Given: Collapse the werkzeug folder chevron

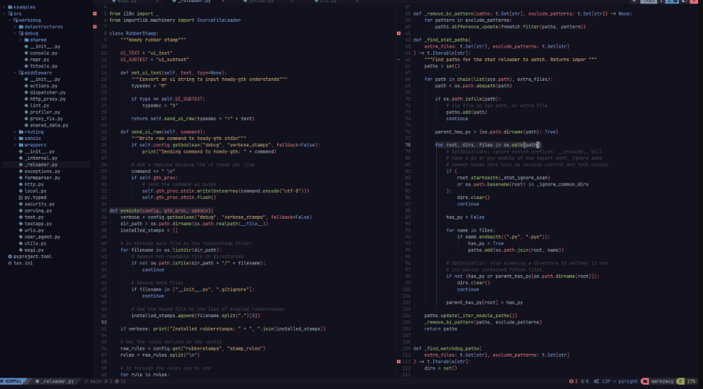Looking at the screenshot, I should 10,20.
